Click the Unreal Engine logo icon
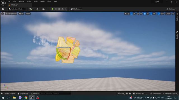This screenshot has height=100, width=179. pyautogui.click(x=3, y=3)
